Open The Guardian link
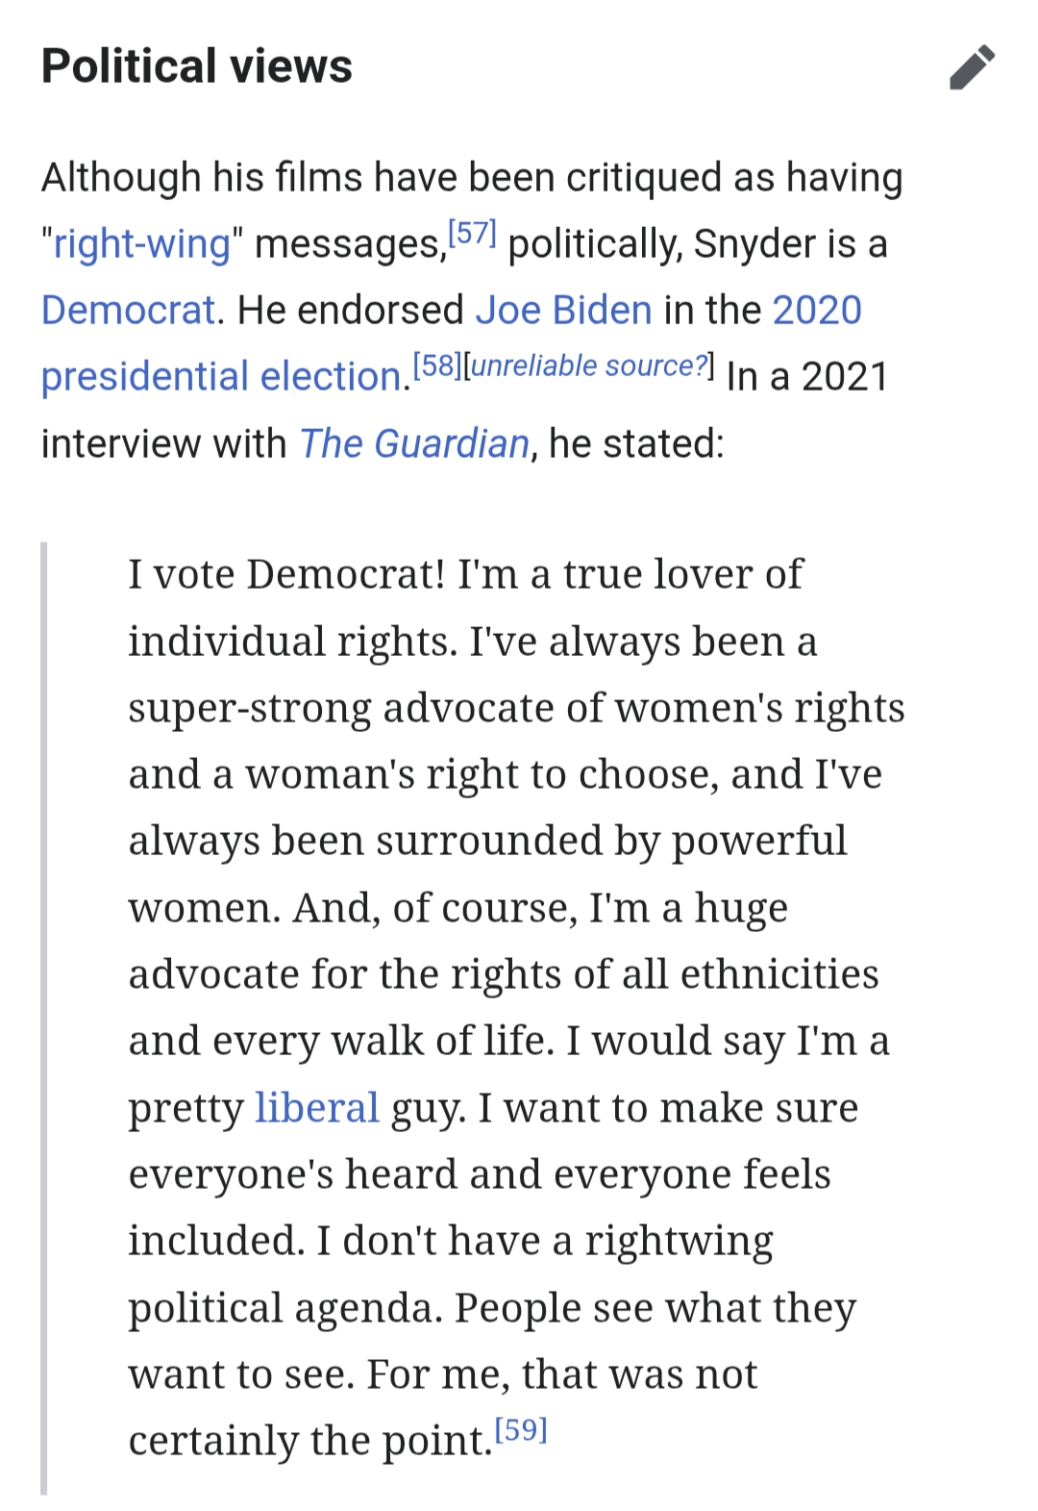This screenshot has width=1038, height=1511. click(414, 444)
